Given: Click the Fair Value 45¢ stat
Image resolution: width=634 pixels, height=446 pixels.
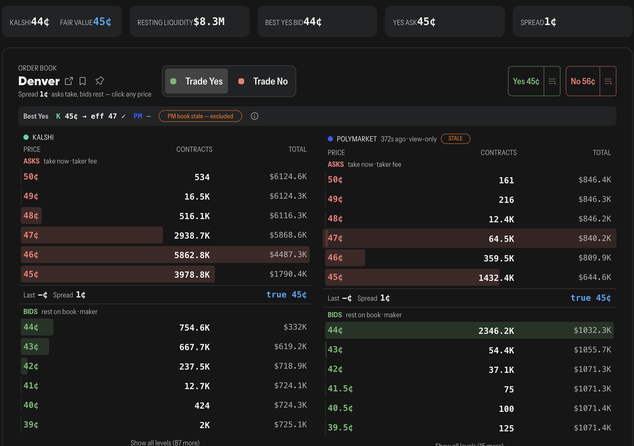Looking at the screenshot, I should click(x=86, y=22).
